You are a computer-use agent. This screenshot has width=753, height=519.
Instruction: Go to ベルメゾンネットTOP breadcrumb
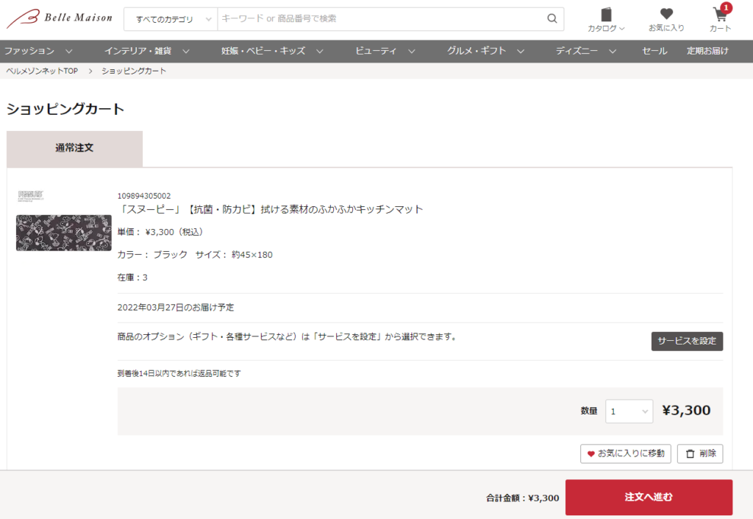point(42,71)
